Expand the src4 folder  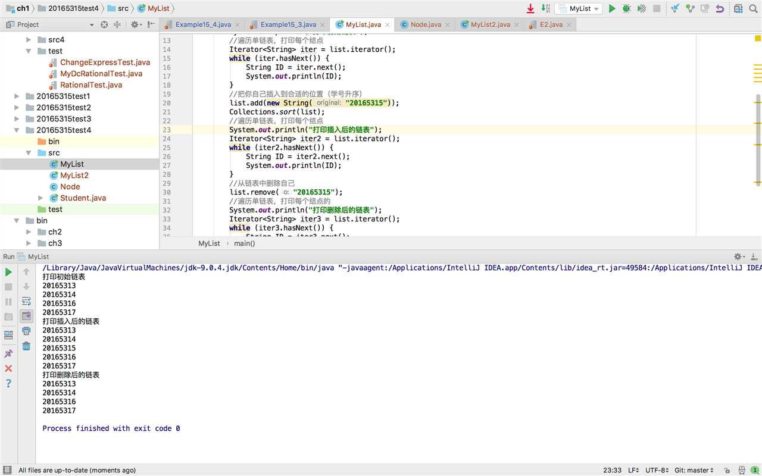[x=28, y=40]
